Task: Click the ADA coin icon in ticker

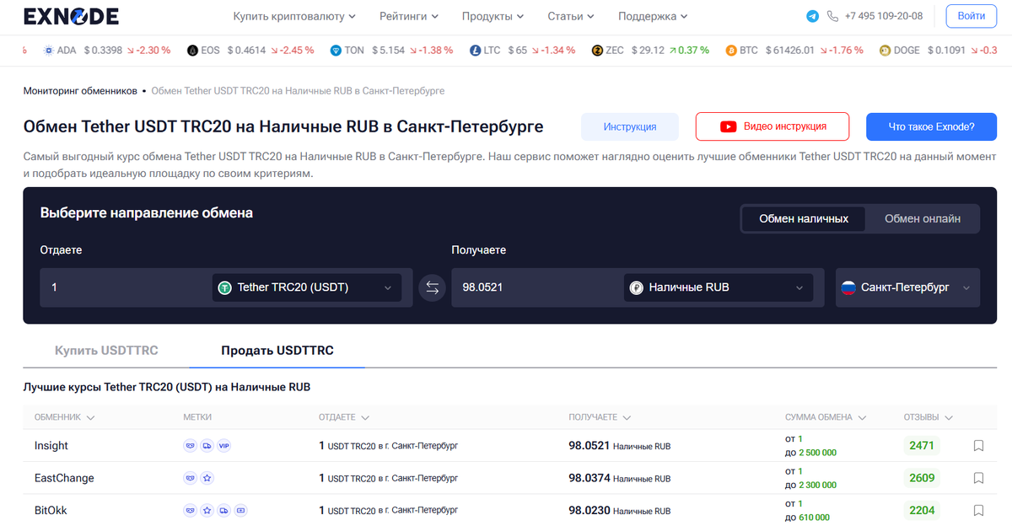Action: (x=47, y=51)
